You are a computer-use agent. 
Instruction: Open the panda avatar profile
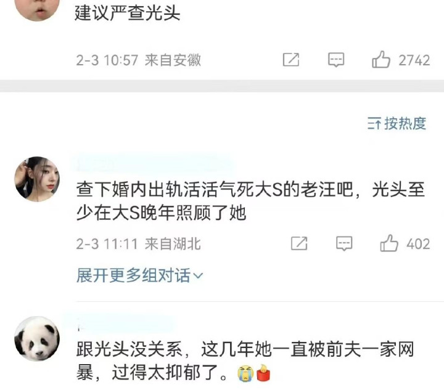[x=37, y=338]
